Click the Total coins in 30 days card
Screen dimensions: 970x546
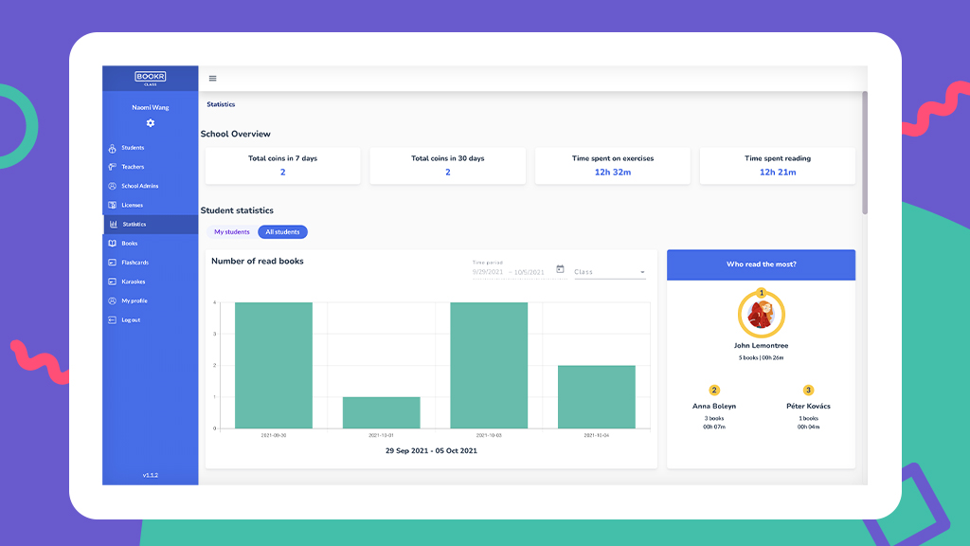(448, 166)
